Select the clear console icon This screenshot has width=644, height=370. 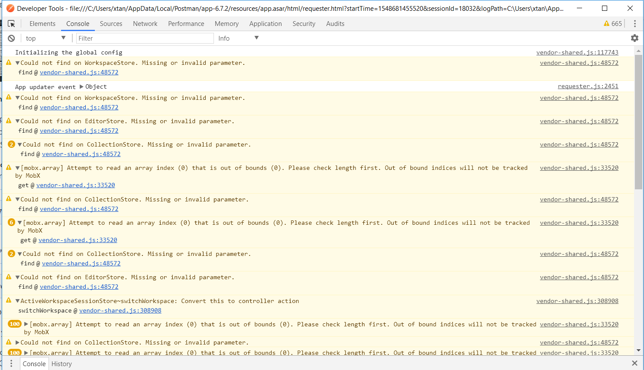11,38
